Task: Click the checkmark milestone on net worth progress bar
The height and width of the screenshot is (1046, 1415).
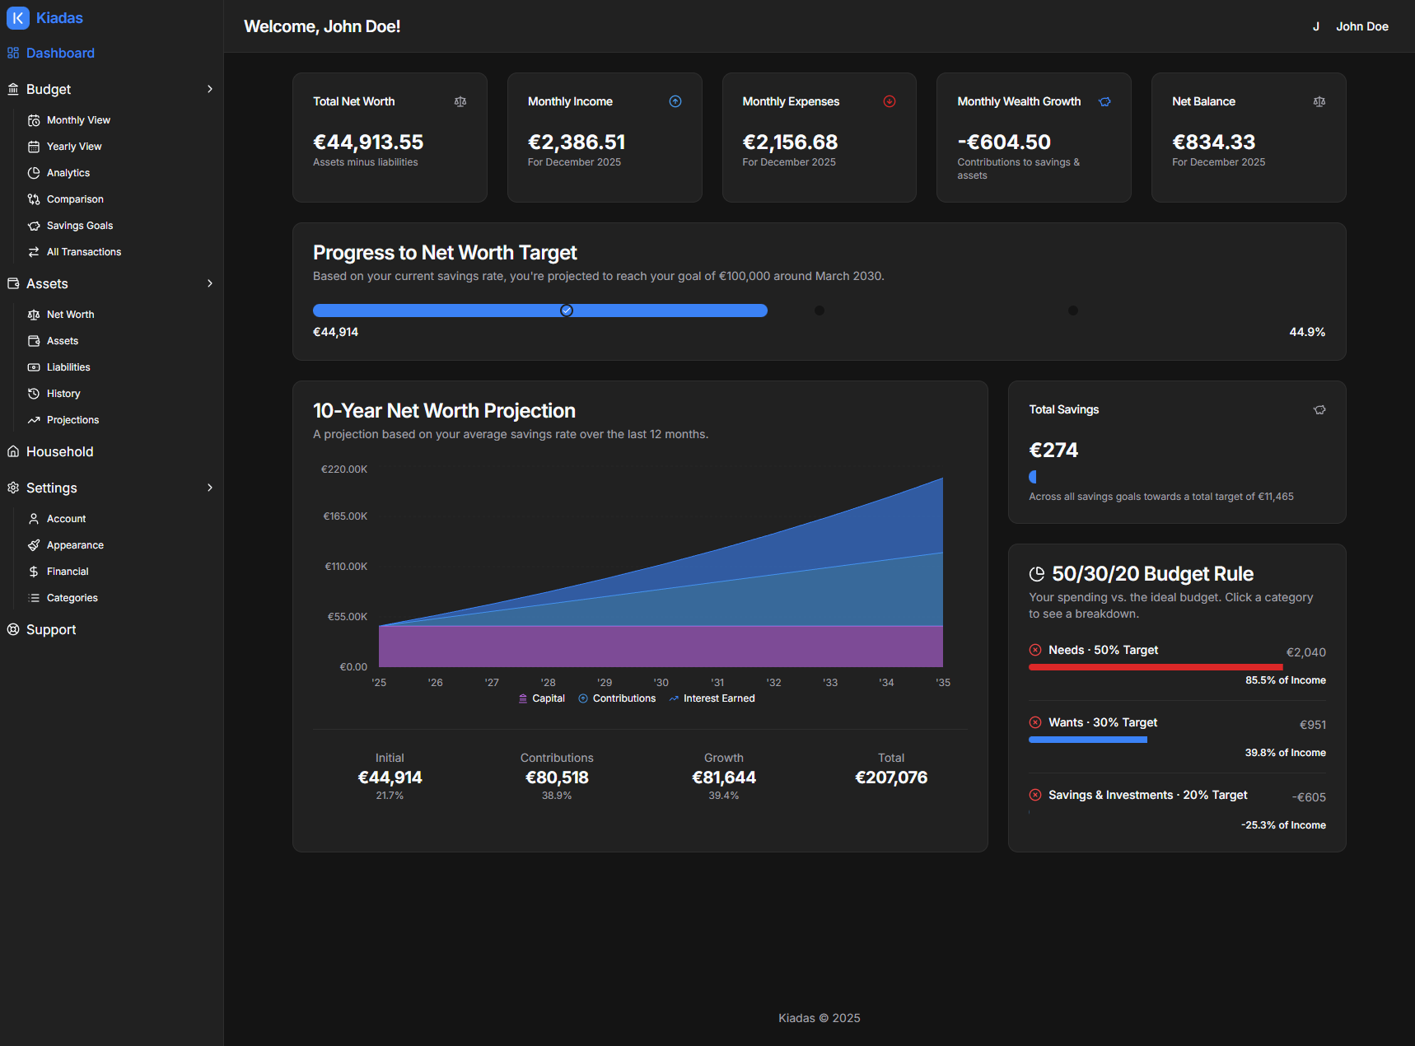Action: pyautogui.click(x=567, y=311)
